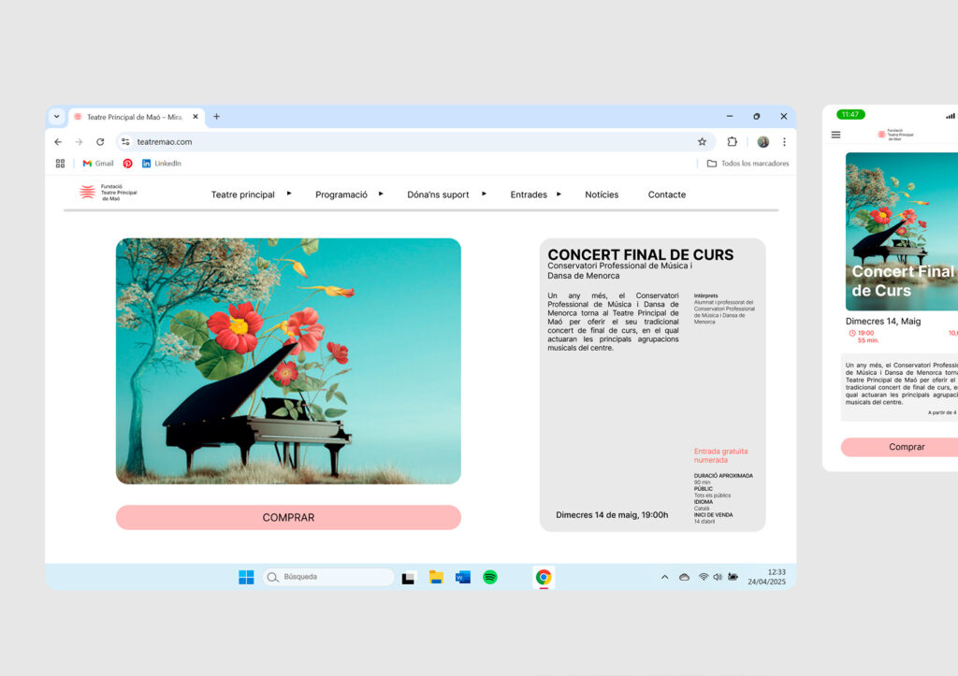Open the clock showing 12:33 24/04/2025
The width and height of the screenshot is (958, 676).
coord(767,577)
